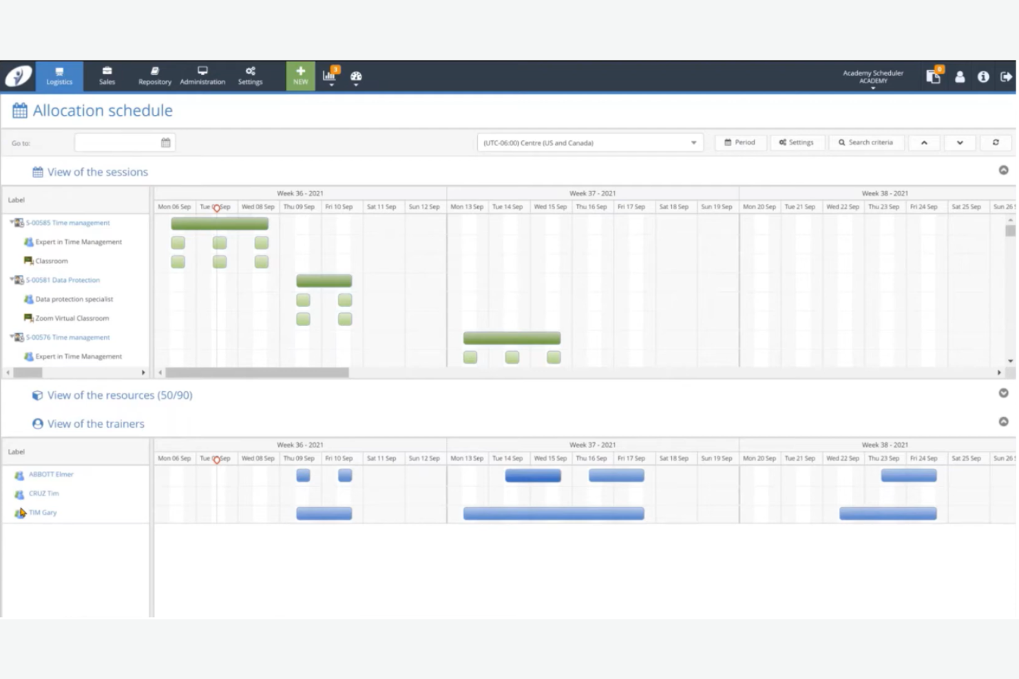Collapse the View of the trainers section
Image resolution: width=1019 pixels, height=679 pixels.
[x=1002, y=422]
